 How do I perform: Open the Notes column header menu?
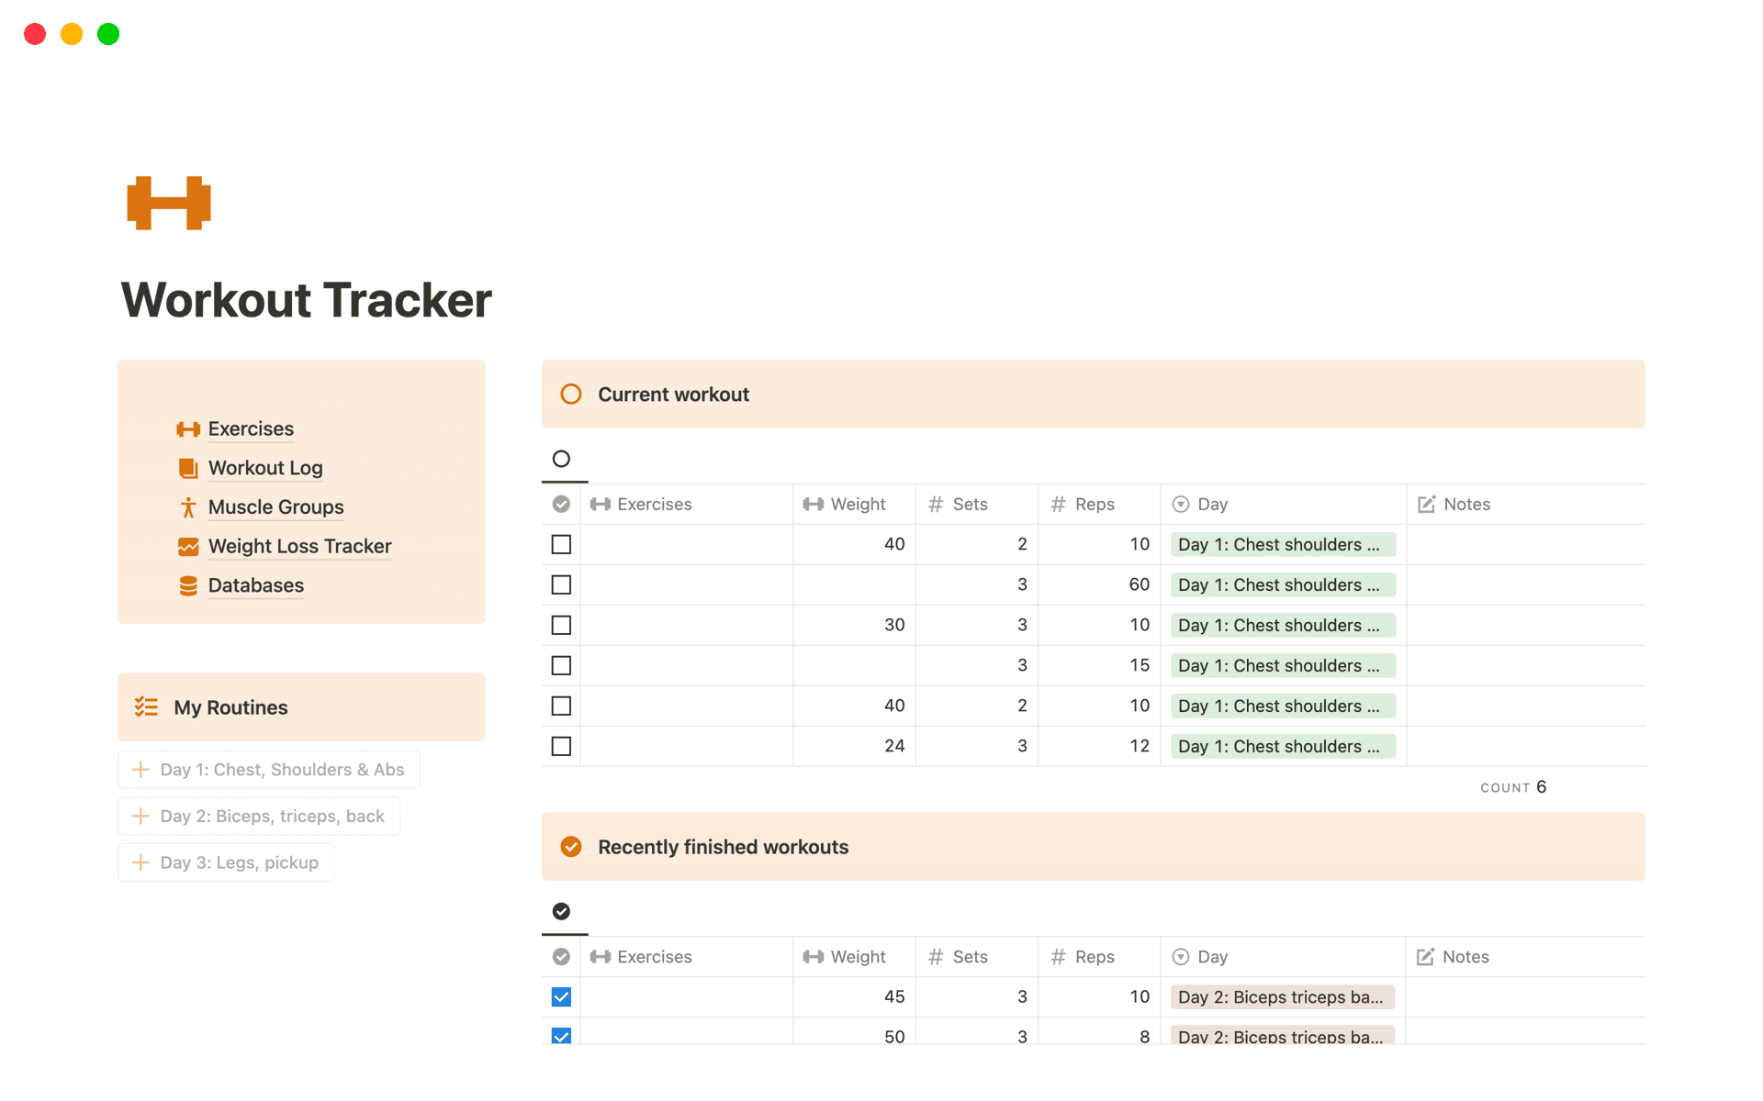[x=1465, y=504]
